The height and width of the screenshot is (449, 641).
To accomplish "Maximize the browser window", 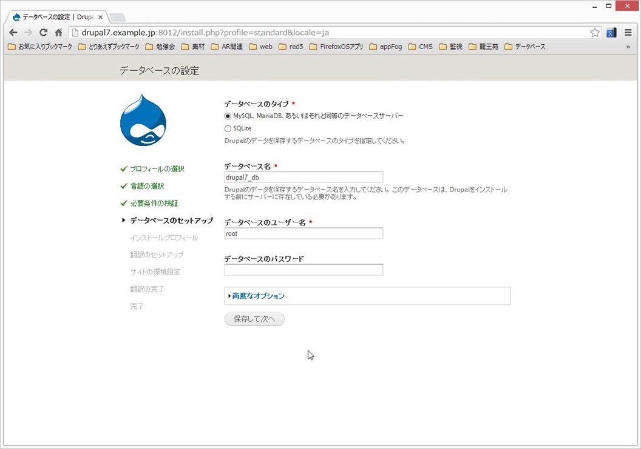I will (x=609, y=6).
